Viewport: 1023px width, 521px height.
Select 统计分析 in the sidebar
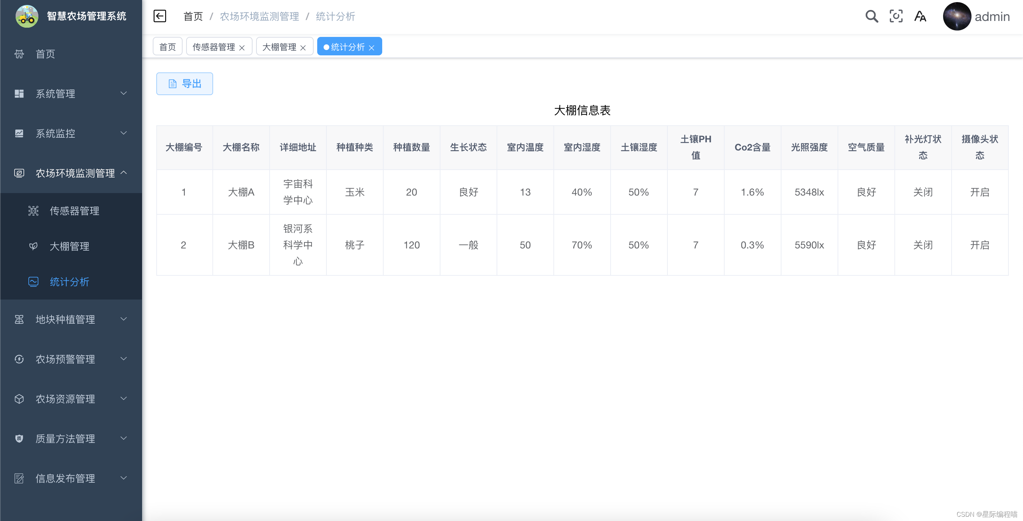[x=70, y=282]
